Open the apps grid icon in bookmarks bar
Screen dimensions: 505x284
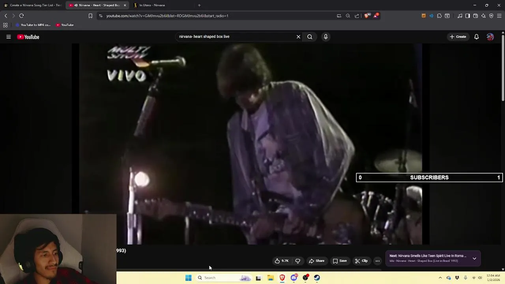(x=5, y=25)
